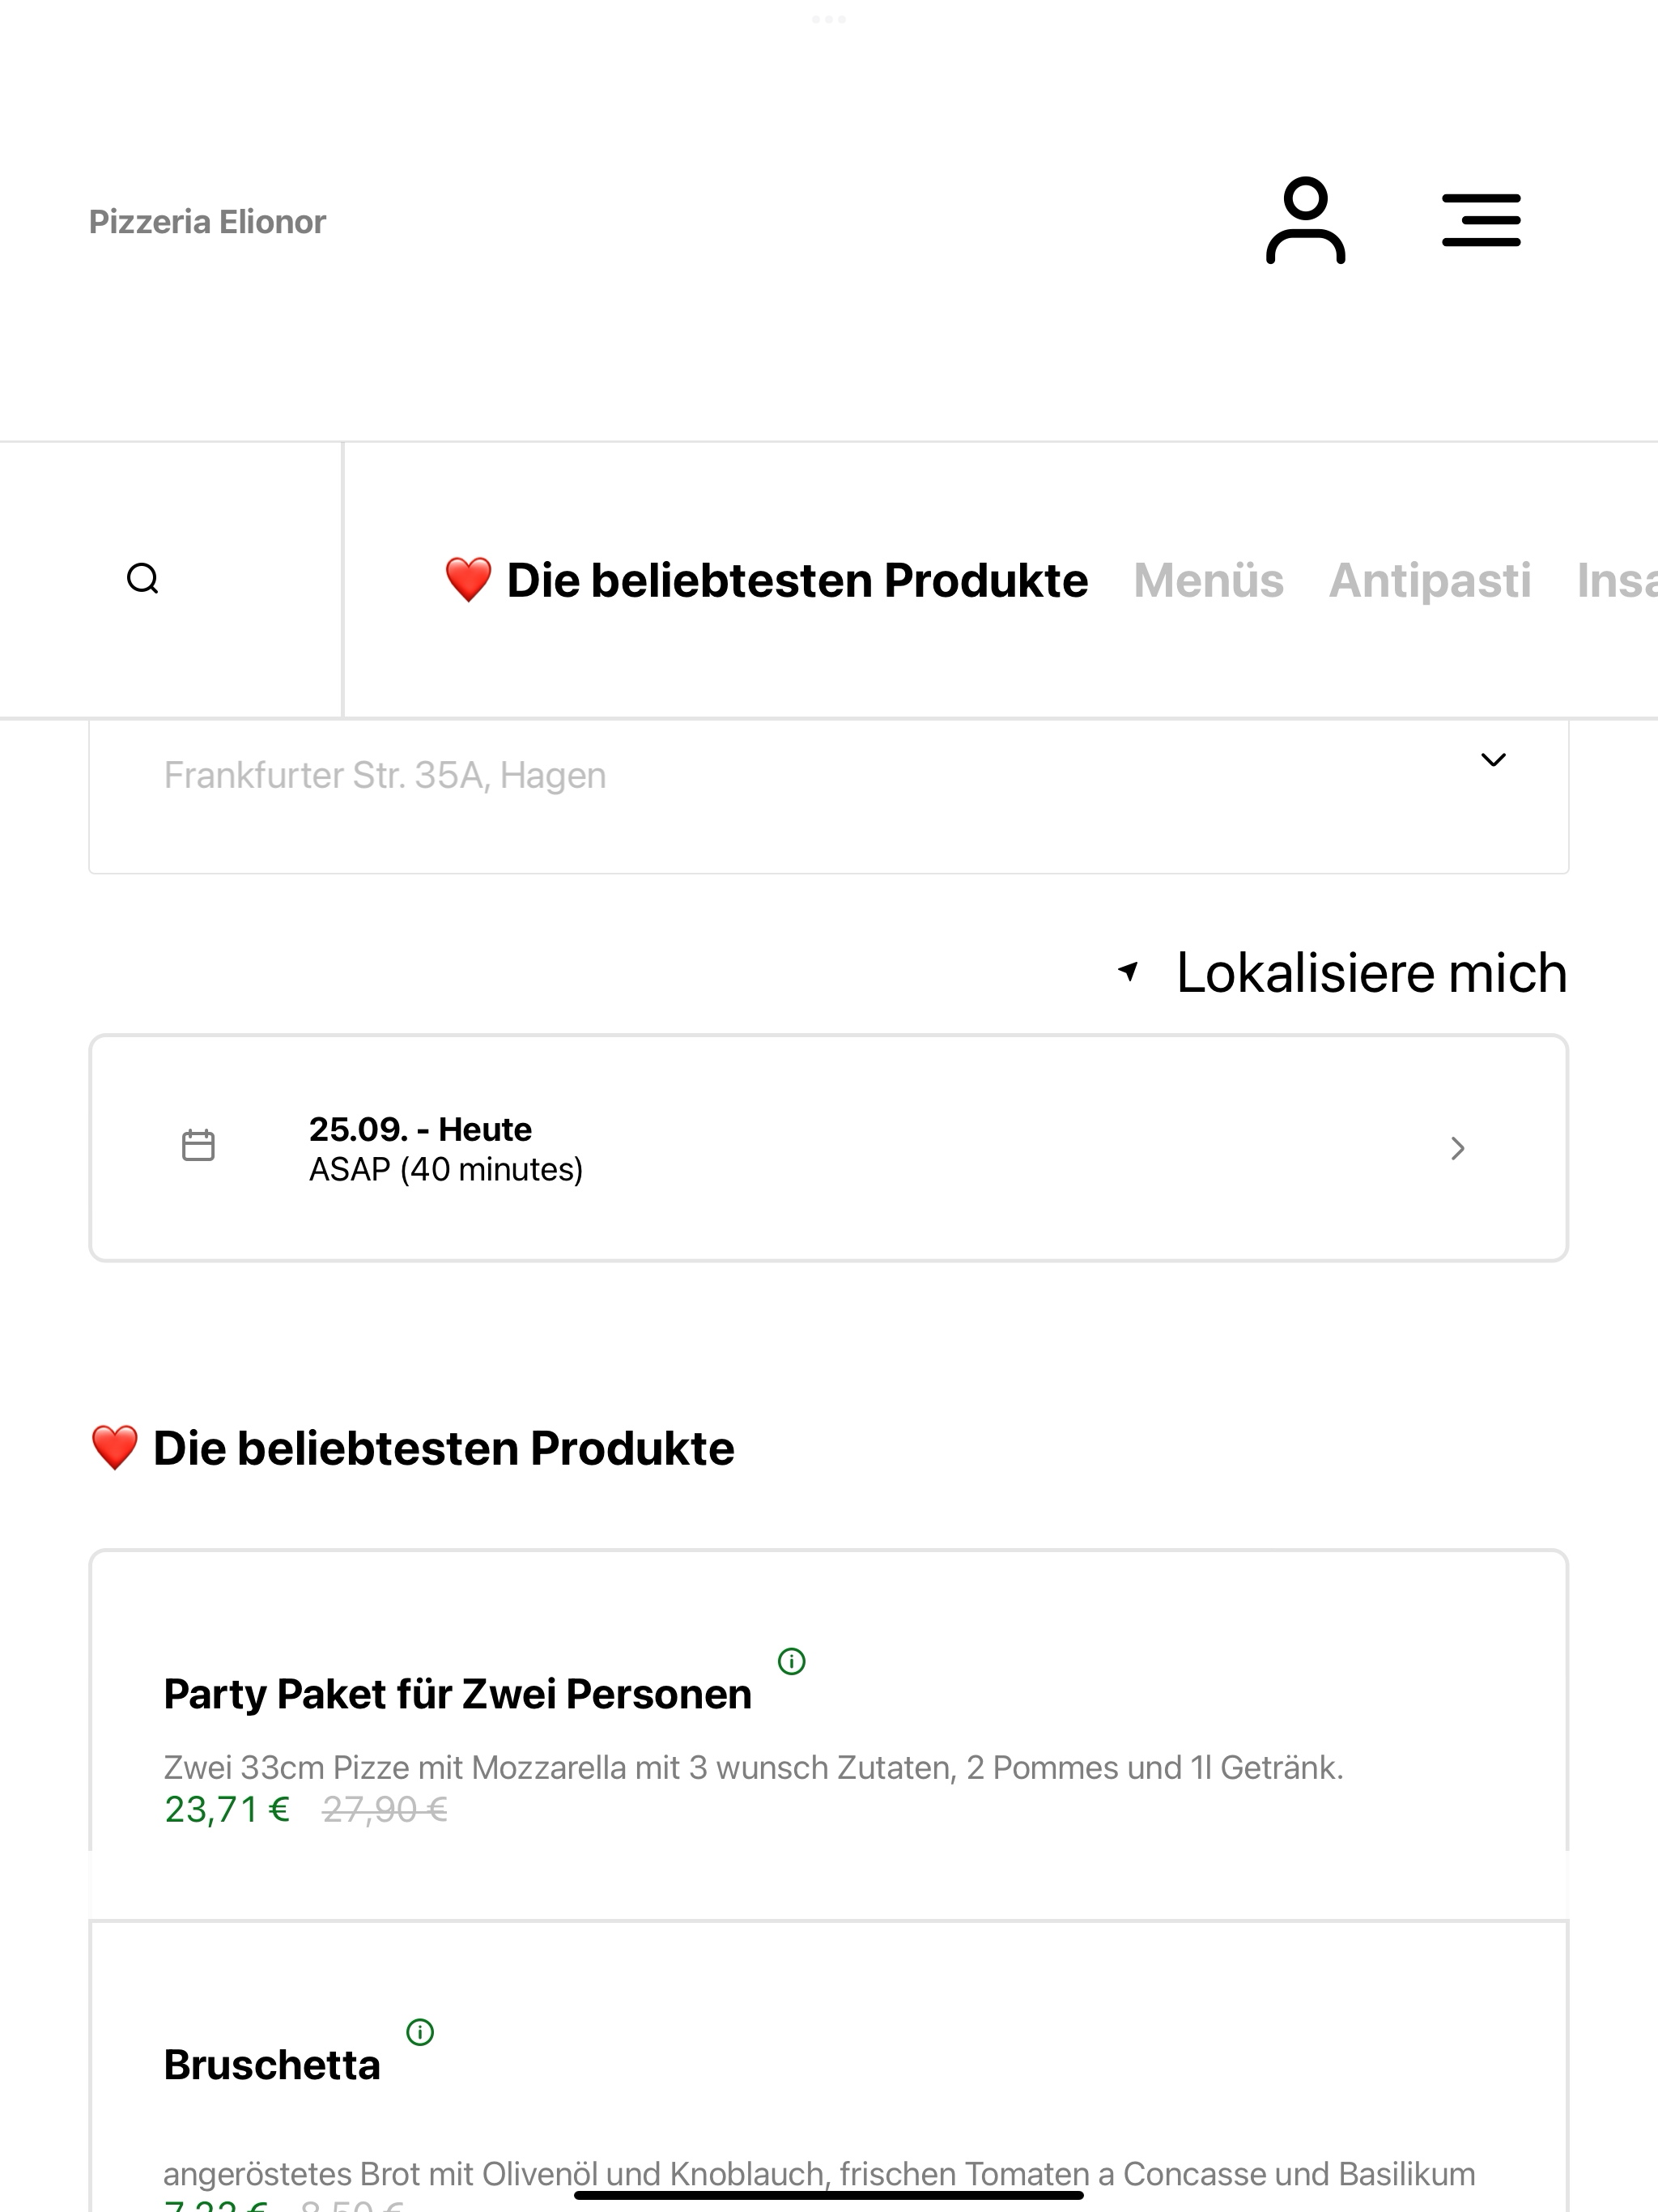Viewport: 1658px width, 2212px height.
Task: Open the 25.09. - Heute ASAP time selector
Action: click(x=828, y=1148)
